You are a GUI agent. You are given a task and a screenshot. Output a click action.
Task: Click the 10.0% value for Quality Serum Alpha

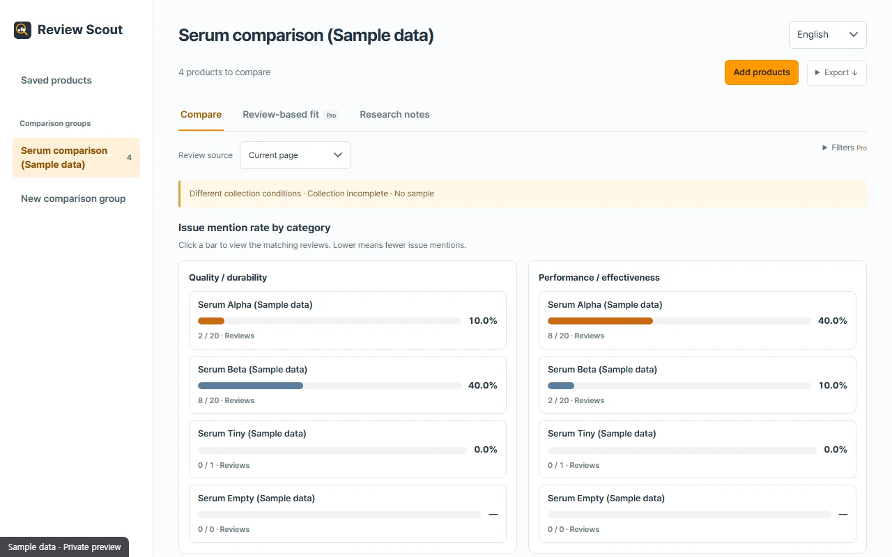pyautogui.click(x=483, y=321)
